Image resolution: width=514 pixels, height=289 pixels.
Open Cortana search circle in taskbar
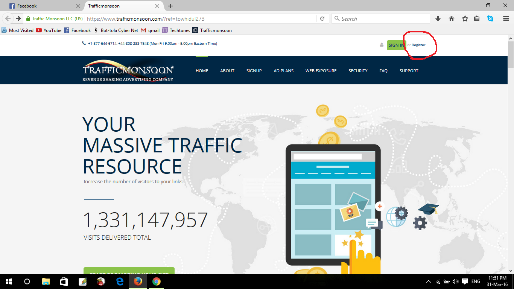[27, 281]
